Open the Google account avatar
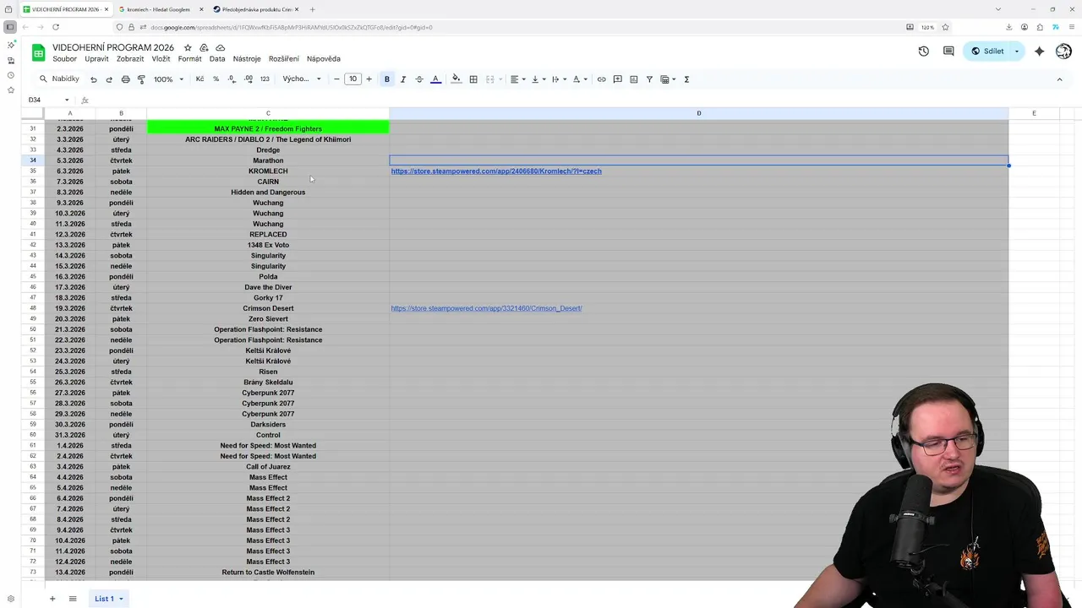Screen dimensions: 1082x608 [1063, 51]
